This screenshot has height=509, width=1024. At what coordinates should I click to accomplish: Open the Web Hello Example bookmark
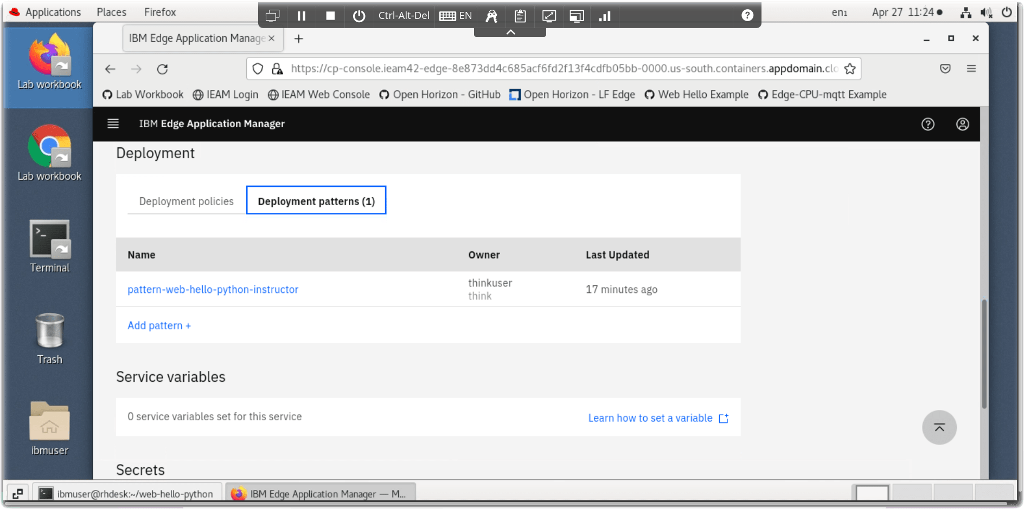click(x=696, y=95)
